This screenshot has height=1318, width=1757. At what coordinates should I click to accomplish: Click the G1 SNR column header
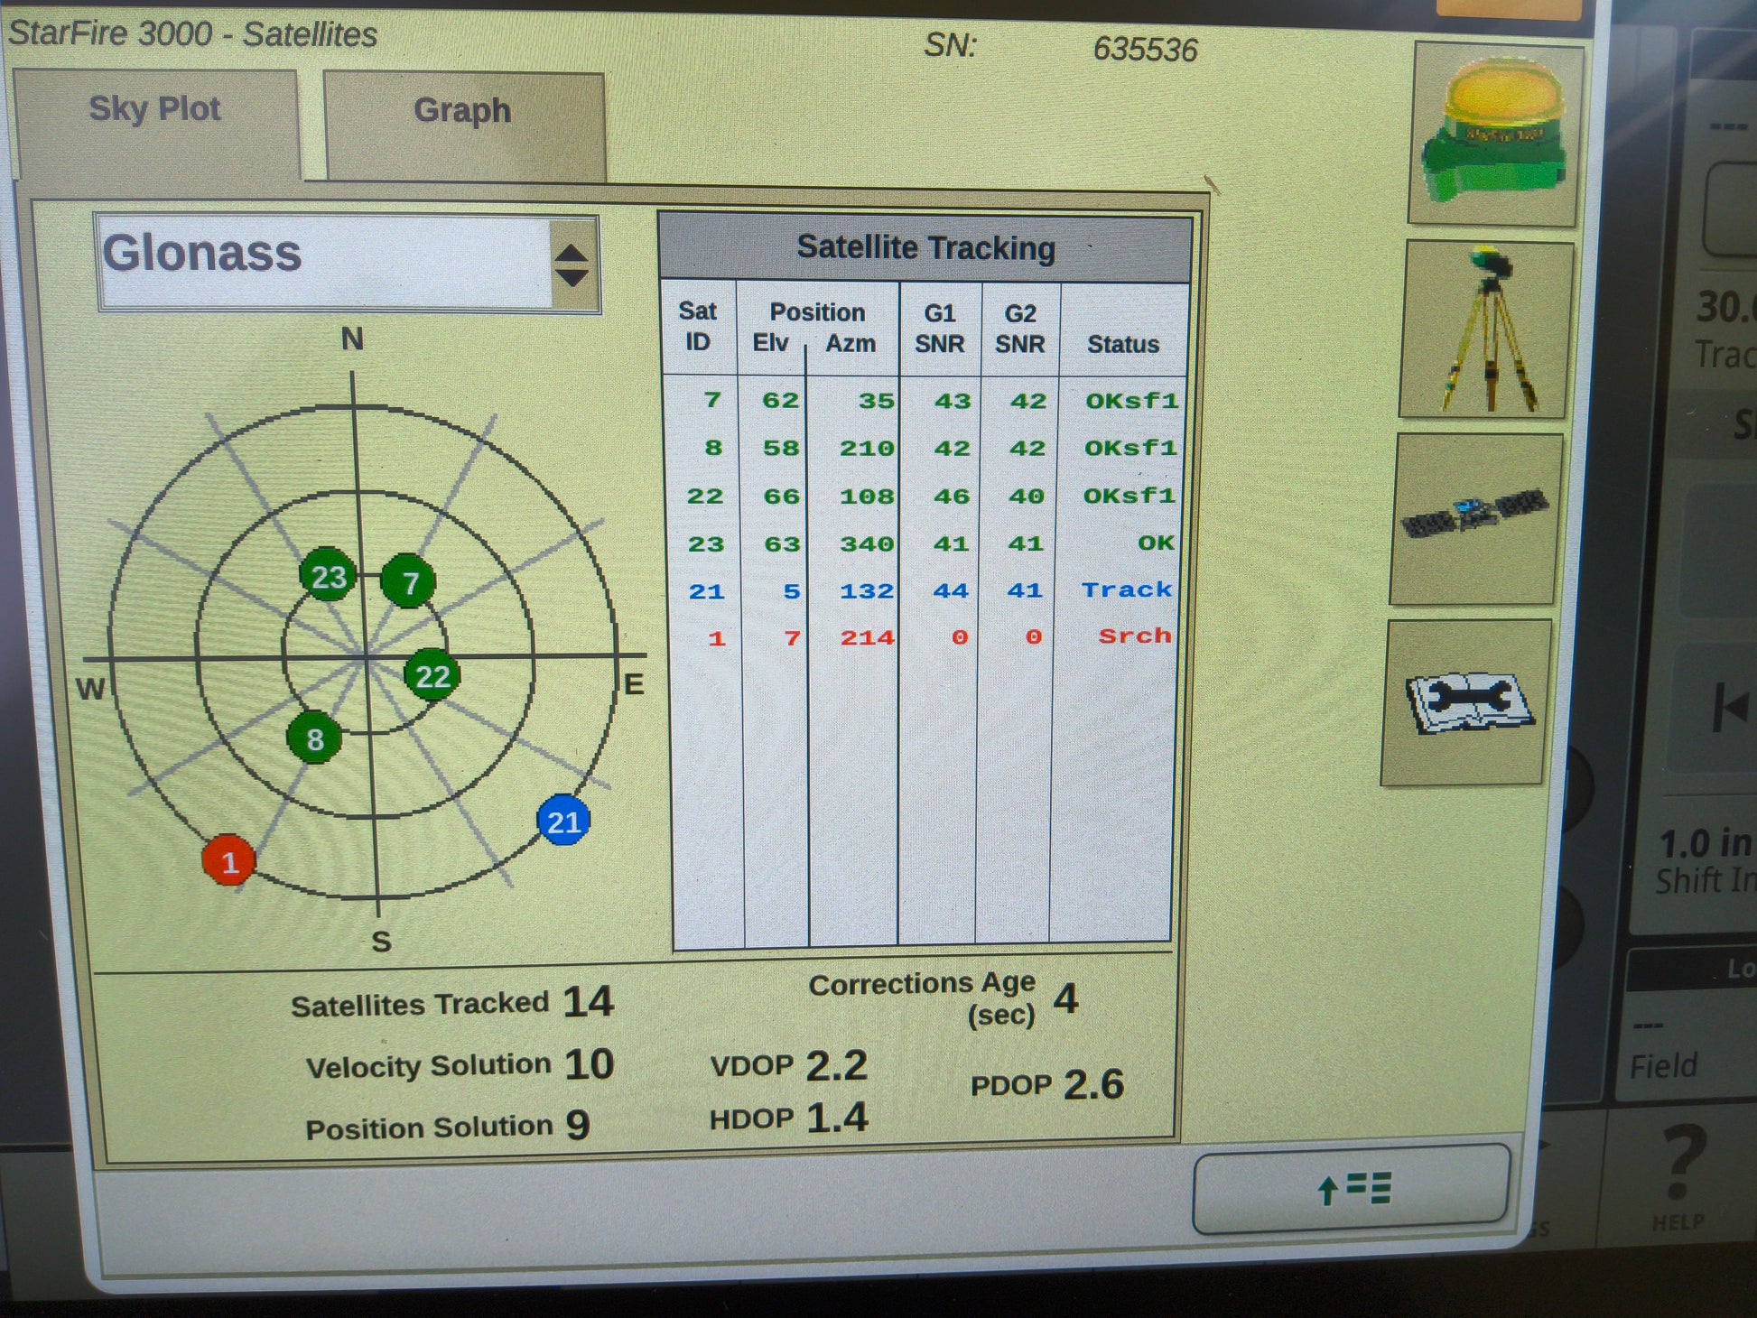(939, 329)
